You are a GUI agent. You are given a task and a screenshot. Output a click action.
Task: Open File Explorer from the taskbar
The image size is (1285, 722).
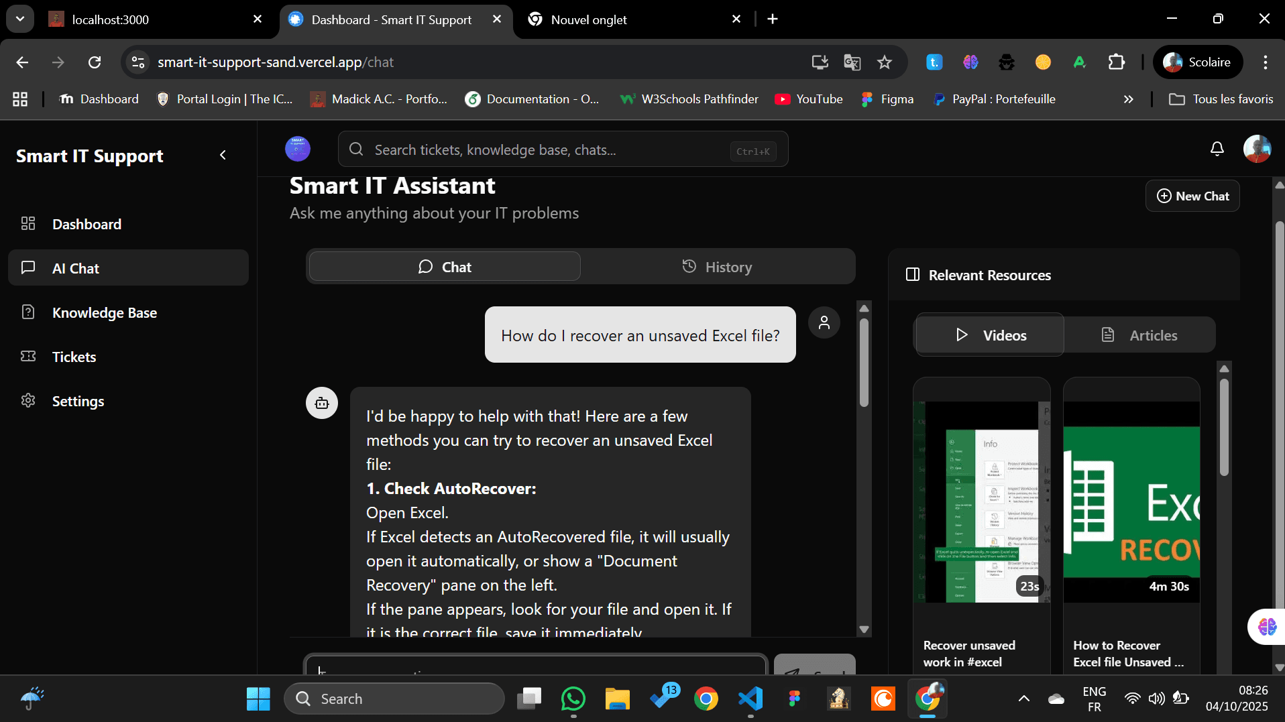(x=618, y=699)
